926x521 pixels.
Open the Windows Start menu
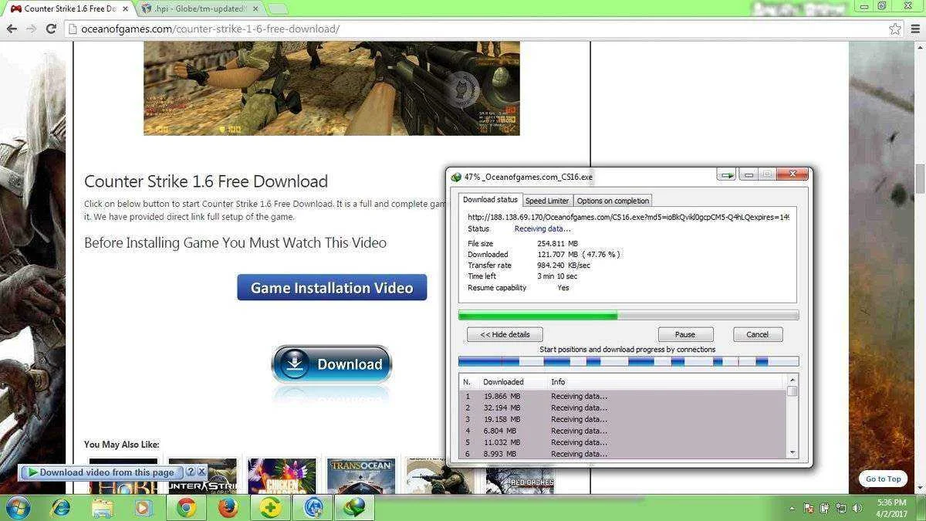coord(17,508)
